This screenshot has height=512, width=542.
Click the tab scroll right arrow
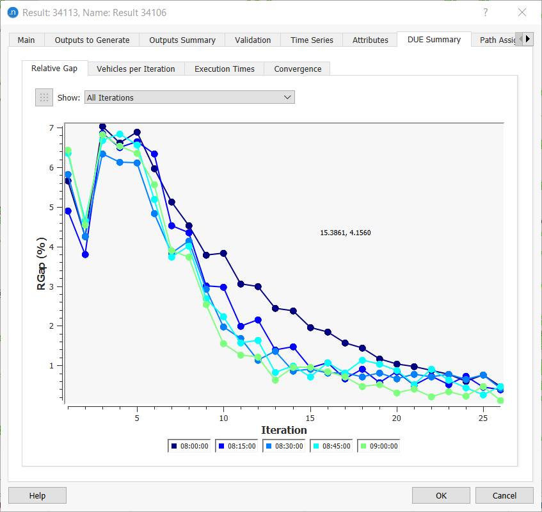[528, 39]
